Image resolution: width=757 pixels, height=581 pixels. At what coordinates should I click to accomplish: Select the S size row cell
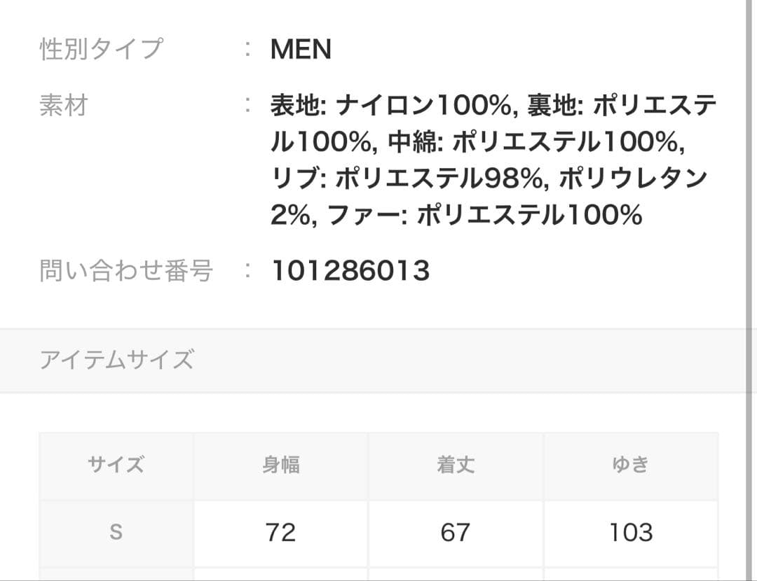tap(116, 533)
